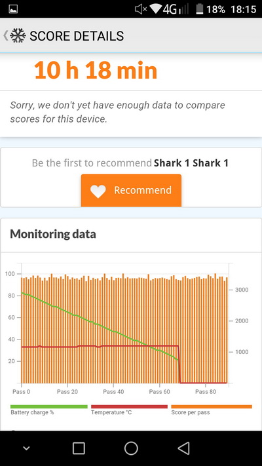Collapse navigation bar with down chevron

[26, 448]
